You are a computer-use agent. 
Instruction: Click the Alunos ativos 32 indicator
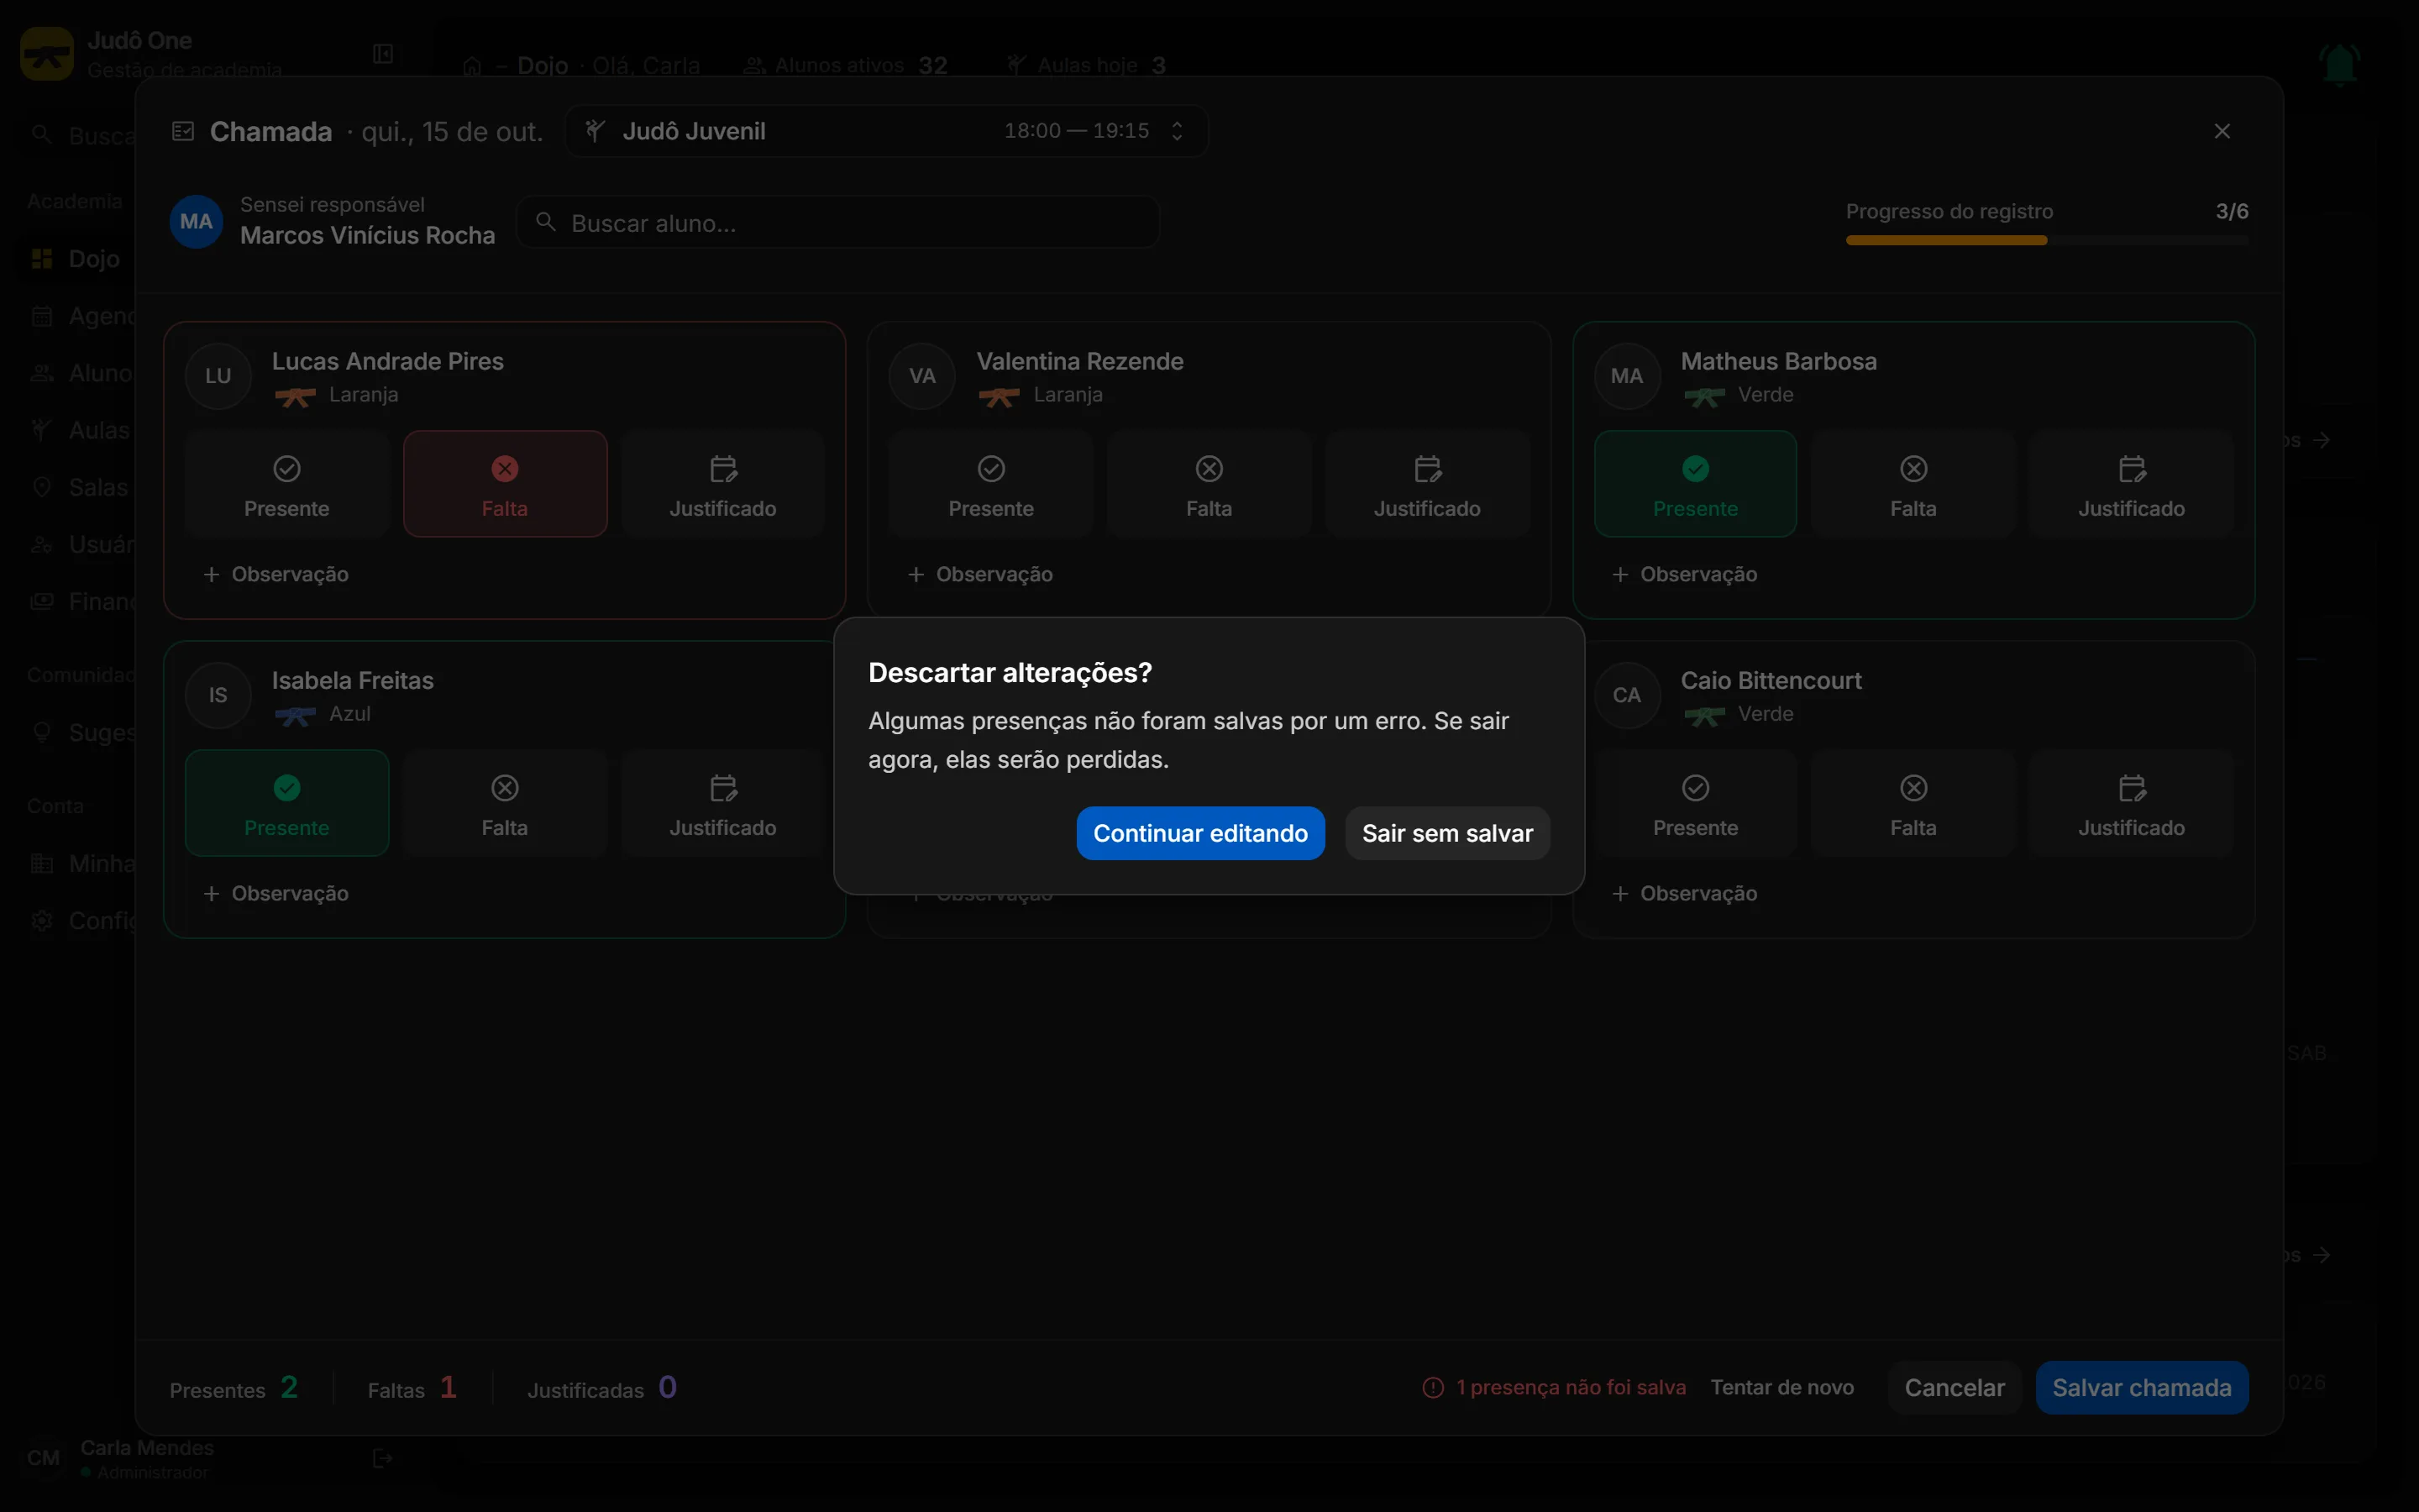(x=846, y=66)
